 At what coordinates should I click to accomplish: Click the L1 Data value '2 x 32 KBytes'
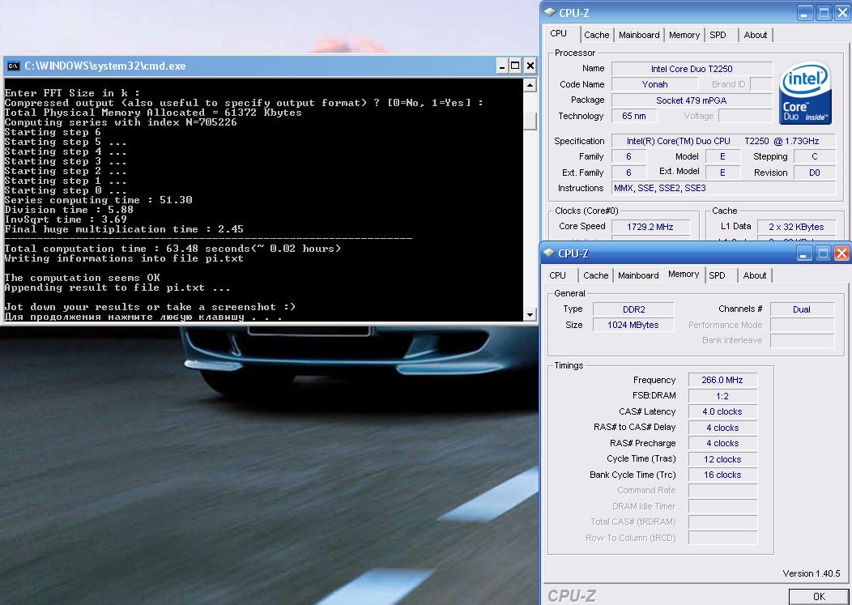796,227
